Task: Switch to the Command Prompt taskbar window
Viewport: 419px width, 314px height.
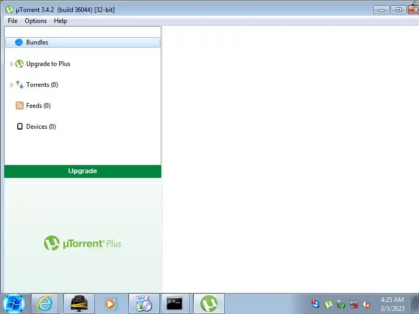Action: coord(175,304)
